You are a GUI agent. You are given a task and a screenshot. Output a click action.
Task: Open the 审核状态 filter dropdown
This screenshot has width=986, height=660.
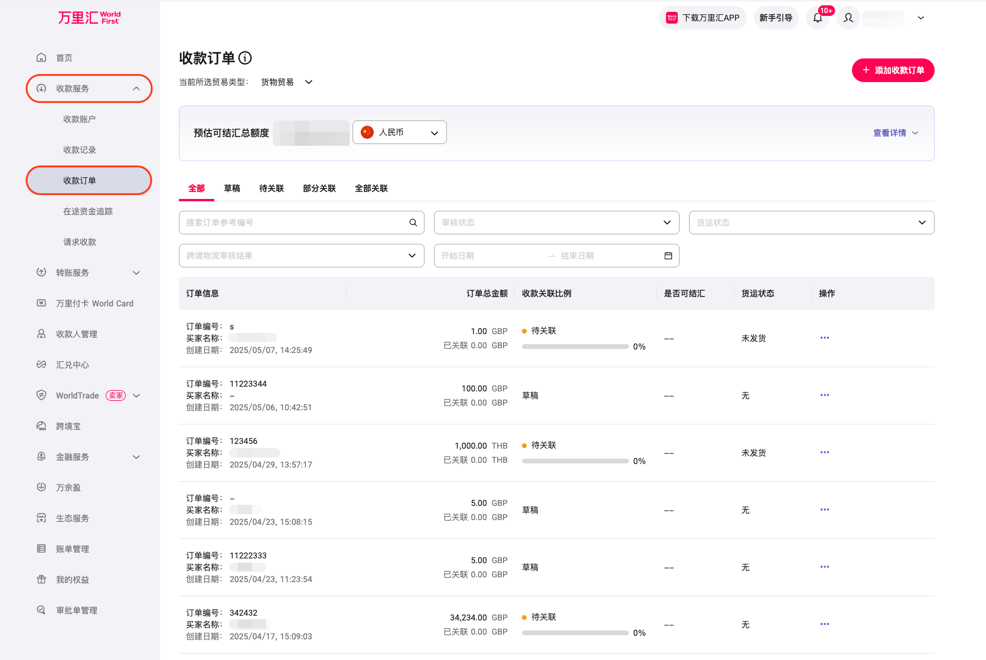coord(556,223)
